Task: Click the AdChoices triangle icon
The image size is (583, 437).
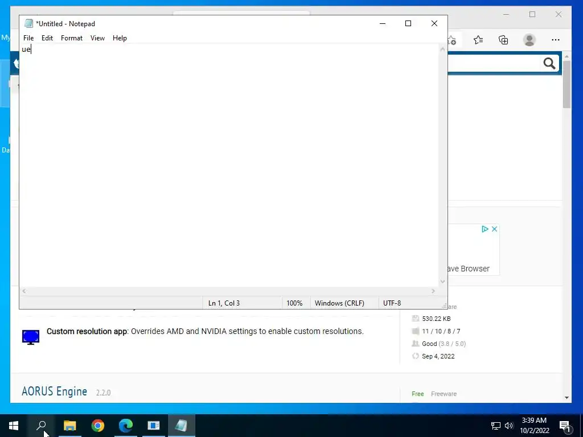Action: tap(485, 229)
